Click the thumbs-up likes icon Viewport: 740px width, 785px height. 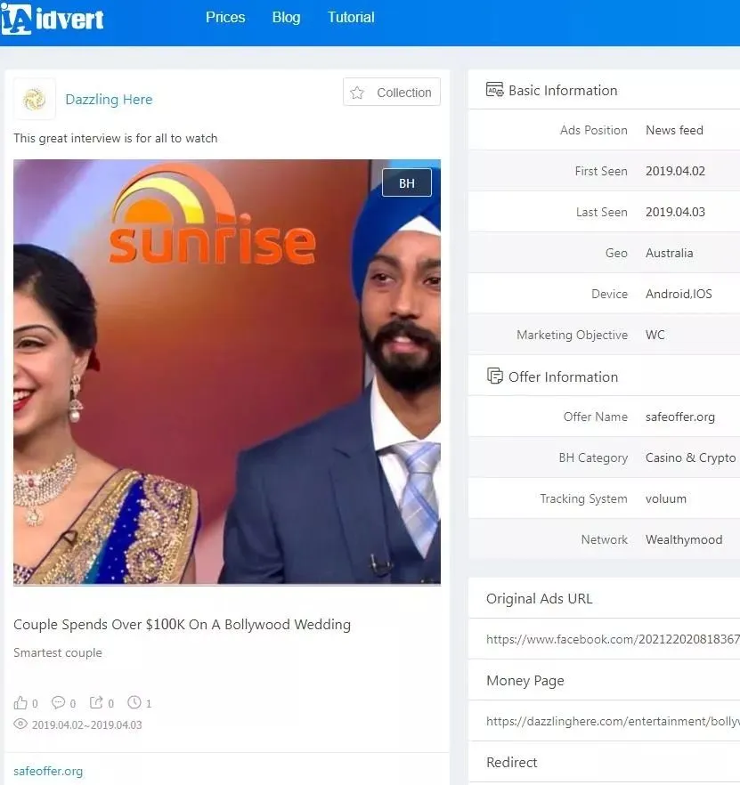pyautogui.click(x=20, y=703)
